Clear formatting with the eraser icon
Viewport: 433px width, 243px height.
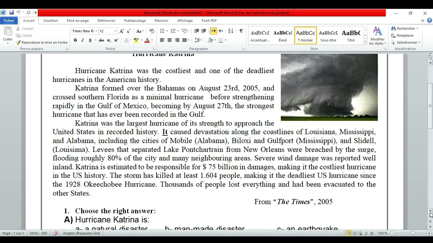[152, 31]
